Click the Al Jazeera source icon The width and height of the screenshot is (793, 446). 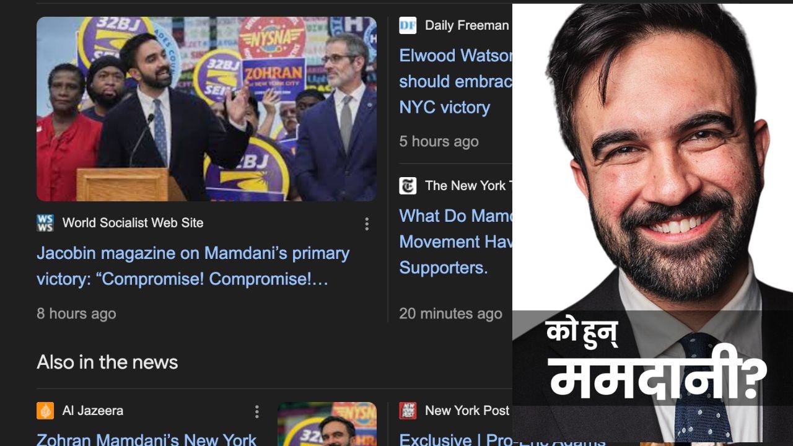coord(45,411)
